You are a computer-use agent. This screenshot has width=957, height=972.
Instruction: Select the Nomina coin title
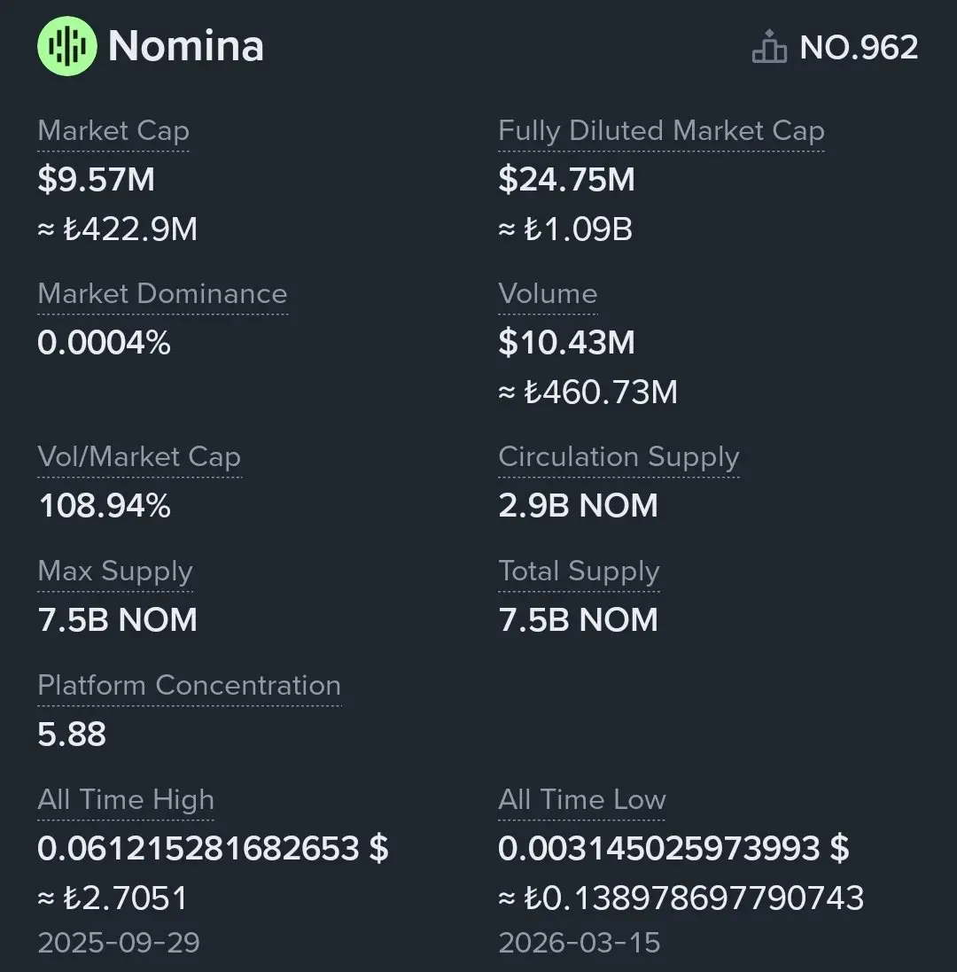point(186,46)
